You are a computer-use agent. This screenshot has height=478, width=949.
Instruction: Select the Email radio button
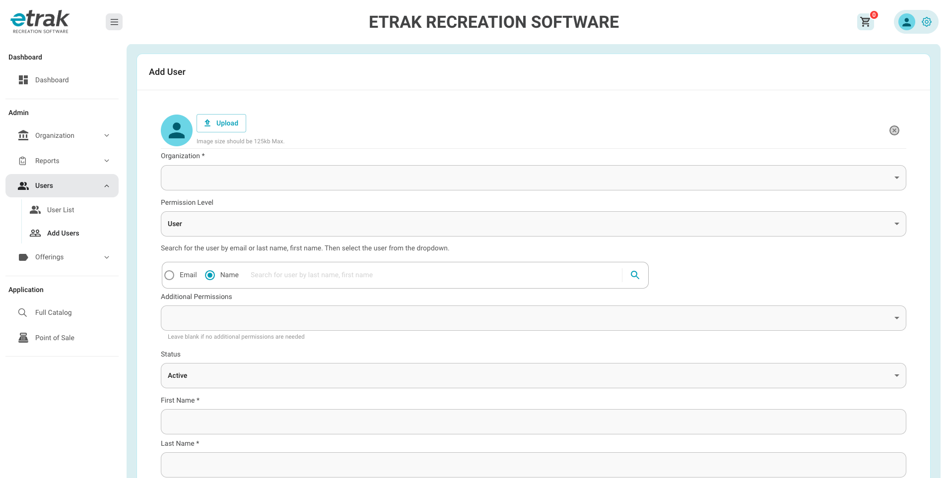[169, 275]
